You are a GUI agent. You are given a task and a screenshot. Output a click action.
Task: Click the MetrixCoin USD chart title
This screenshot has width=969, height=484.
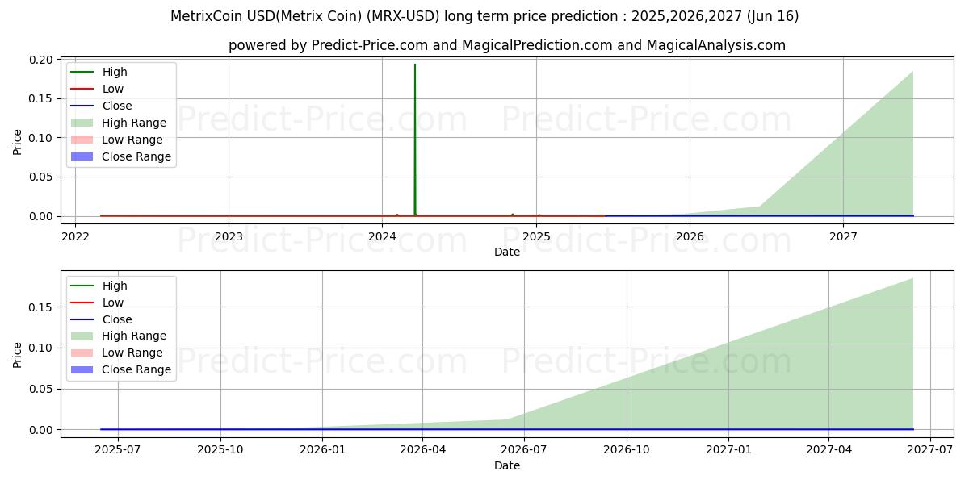[484, 16]
